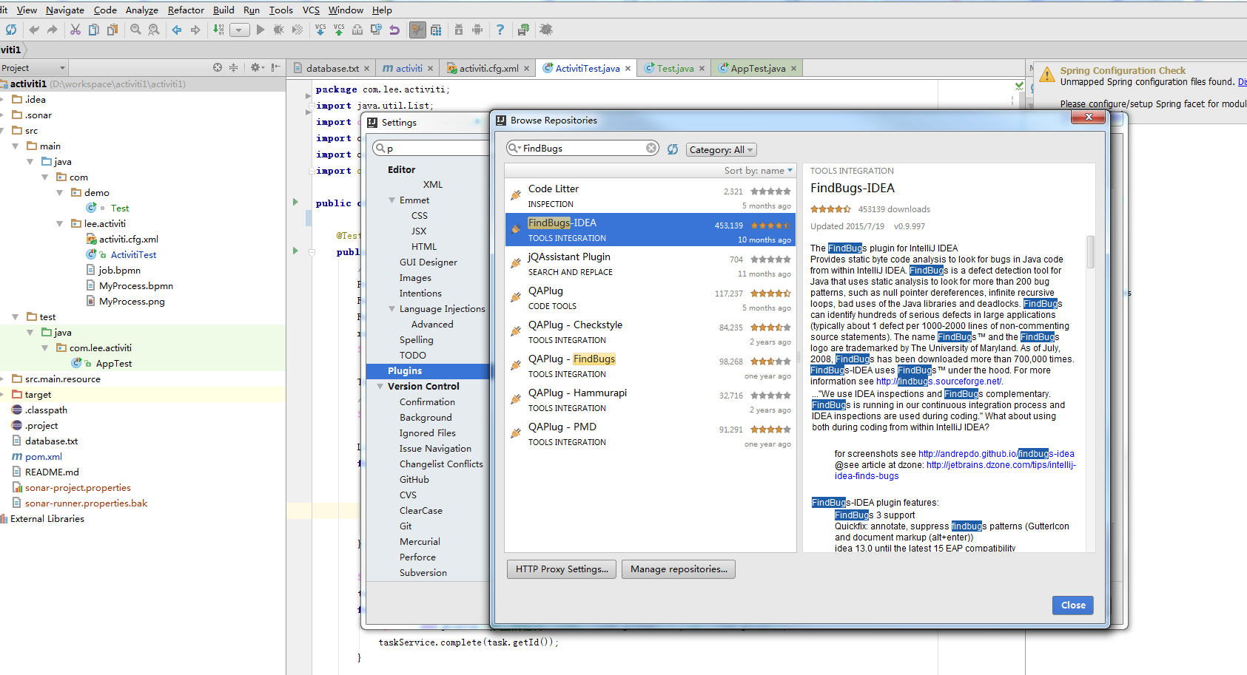Viewport: 1247px width, 675px height.
Task: Select jQAssistant Plugin row
Action: pos(650,264)
